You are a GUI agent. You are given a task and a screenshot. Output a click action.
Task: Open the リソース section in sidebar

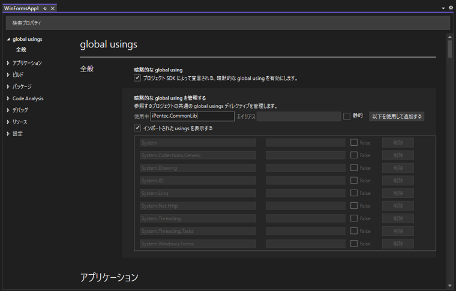(x=20, y=122)
